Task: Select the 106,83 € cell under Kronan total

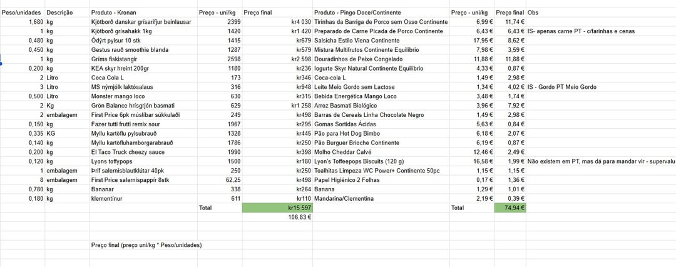Action: 299,217
